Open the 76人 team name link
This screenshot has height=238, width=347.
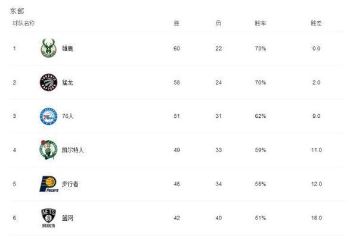[x=67, y=116]
